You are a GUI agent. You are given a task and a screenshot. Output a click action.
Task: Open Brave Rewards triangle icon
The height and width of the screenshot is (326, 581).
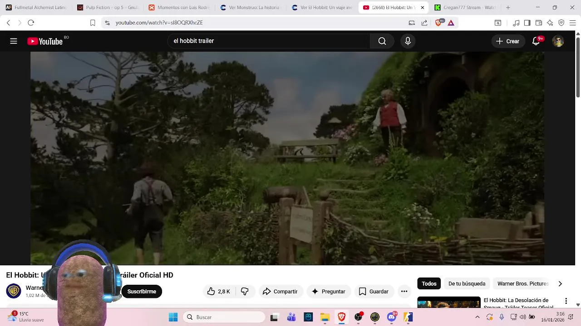point(451,23)
